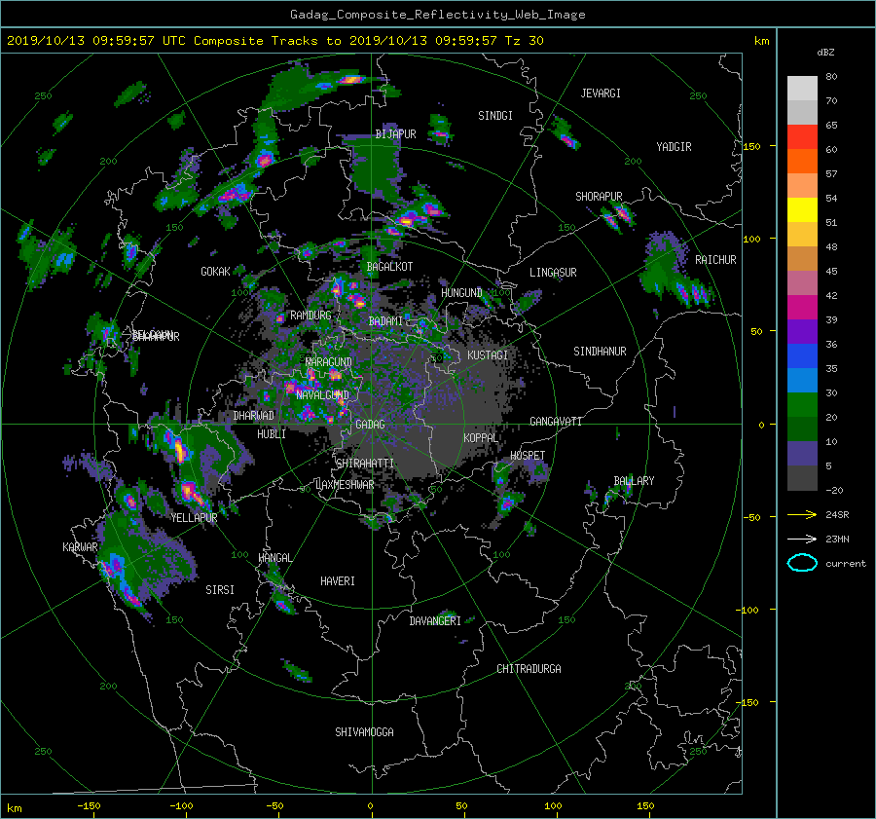Click the LINGASUR city label
The width and height of the screenshot is (876, 819).
tap(553, 273)
